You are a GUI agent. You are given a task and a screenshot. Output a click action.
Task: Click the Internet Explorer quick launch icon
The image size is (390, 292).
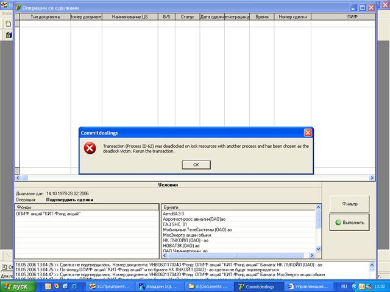tap(74, 287)
